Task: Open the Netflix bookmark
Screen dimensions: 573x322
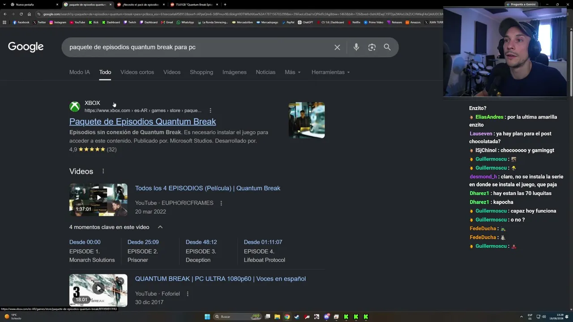Action: 354,22
